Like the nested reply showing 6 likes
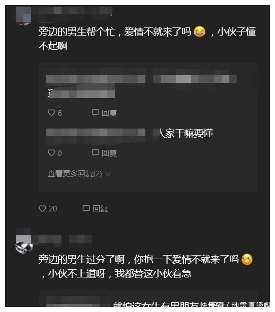Viewport: 275px width, 312px height. pos(55,113)
